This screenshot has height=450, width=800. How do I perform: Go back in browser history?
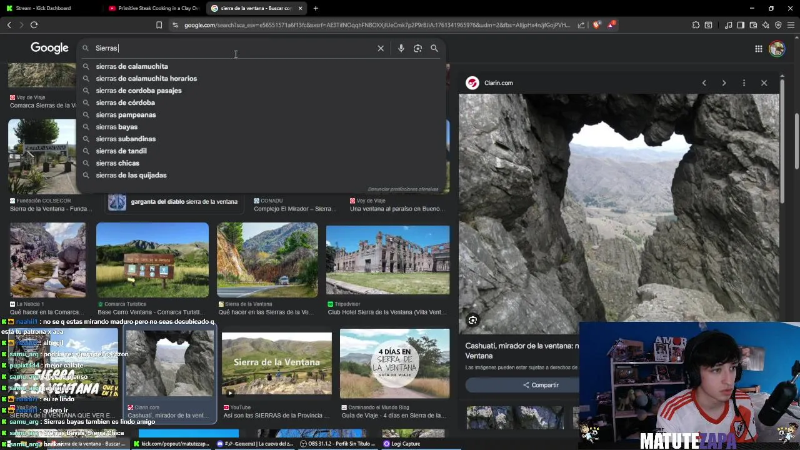pyautogui.click(x=9, y=25)
